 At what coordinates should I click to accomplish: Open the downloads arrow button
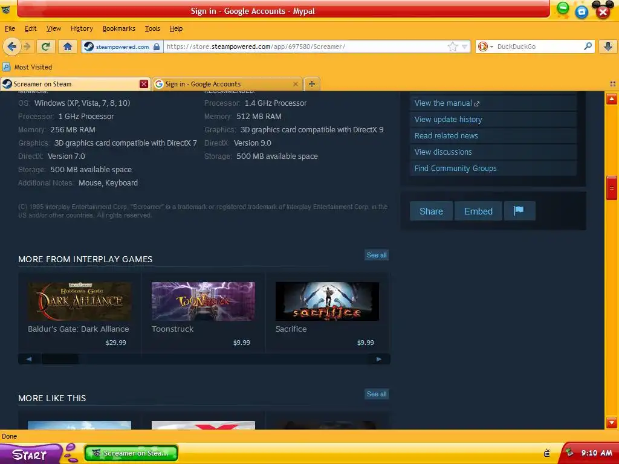point(608,47)
